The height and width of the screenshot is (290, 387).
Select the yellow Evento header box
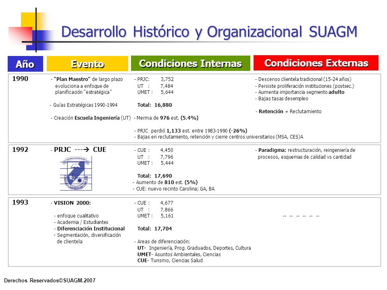pos(87,64)
